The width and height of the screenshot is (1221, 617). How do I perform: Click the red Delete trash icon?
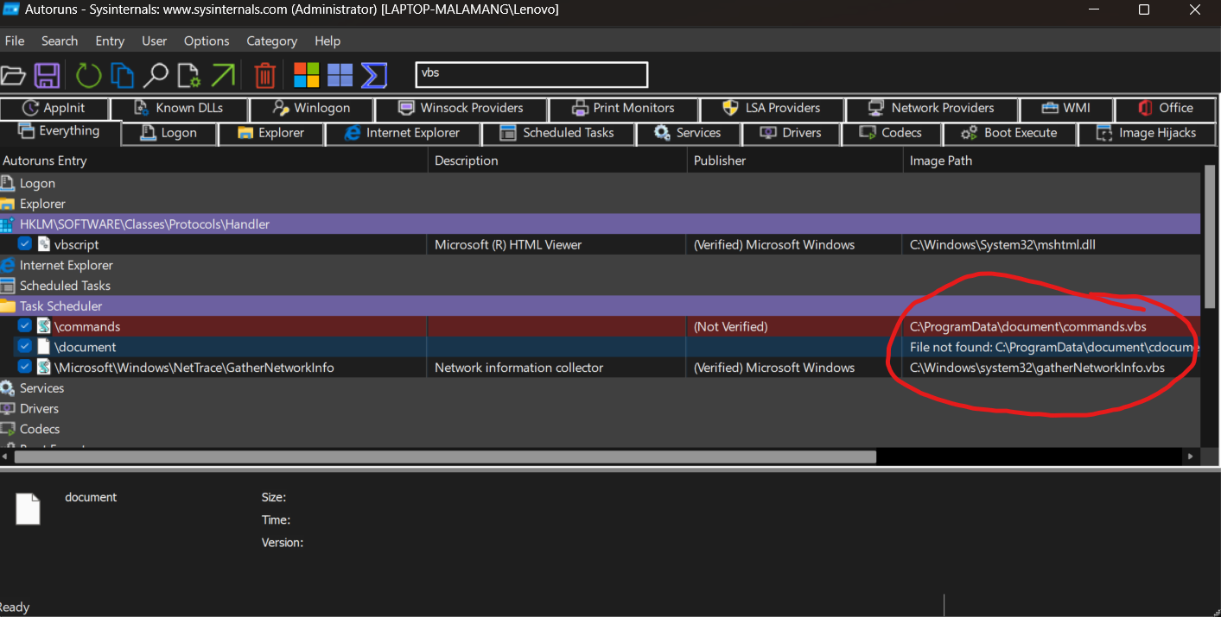[265, 75]
